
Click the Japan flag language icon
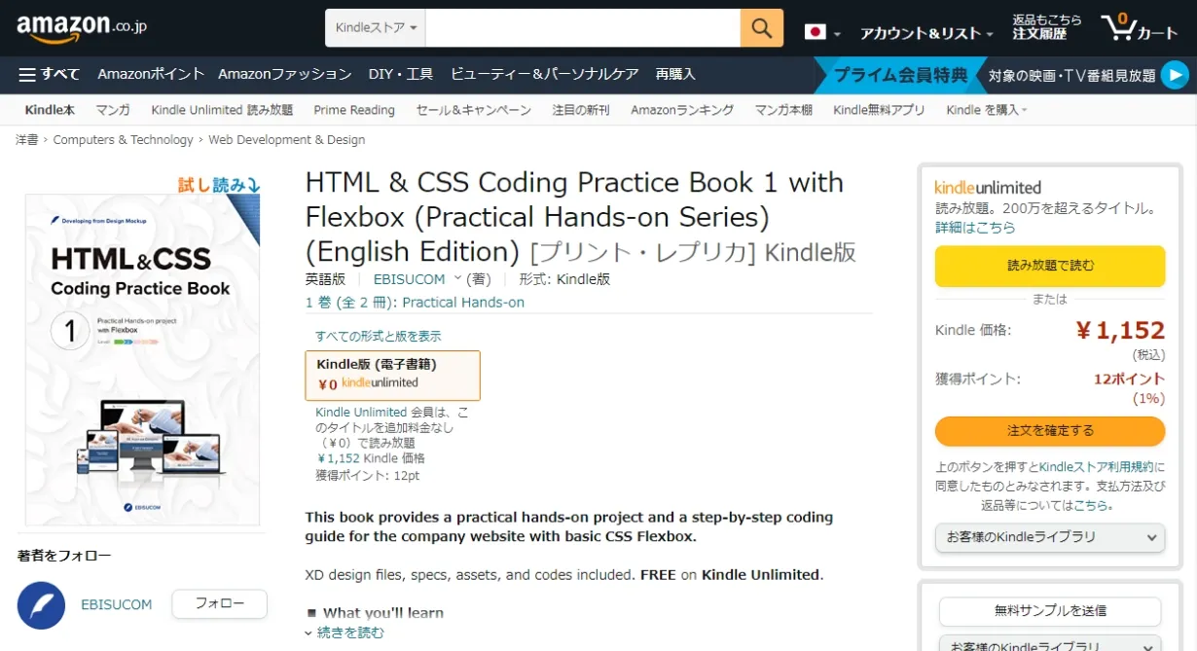click(x=816, y=32)
